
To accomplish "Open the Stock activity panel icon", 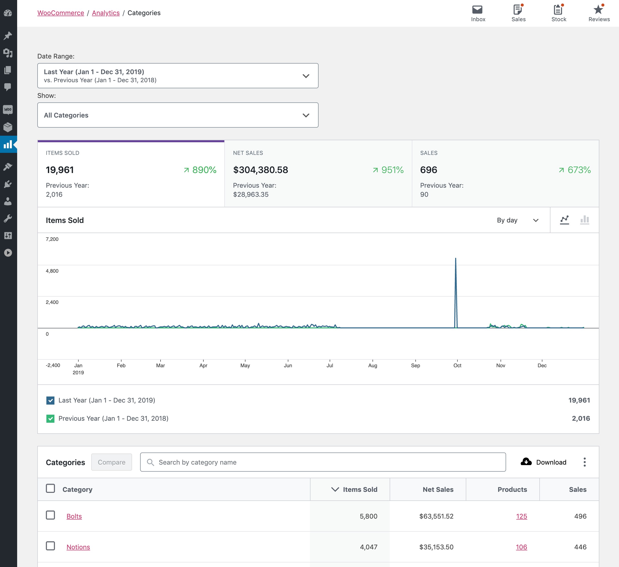I will pos(558,10).
